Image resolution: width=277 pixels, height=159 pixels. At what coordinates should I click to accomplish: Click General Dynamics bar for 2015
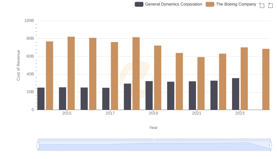click(x=63, y=99)
